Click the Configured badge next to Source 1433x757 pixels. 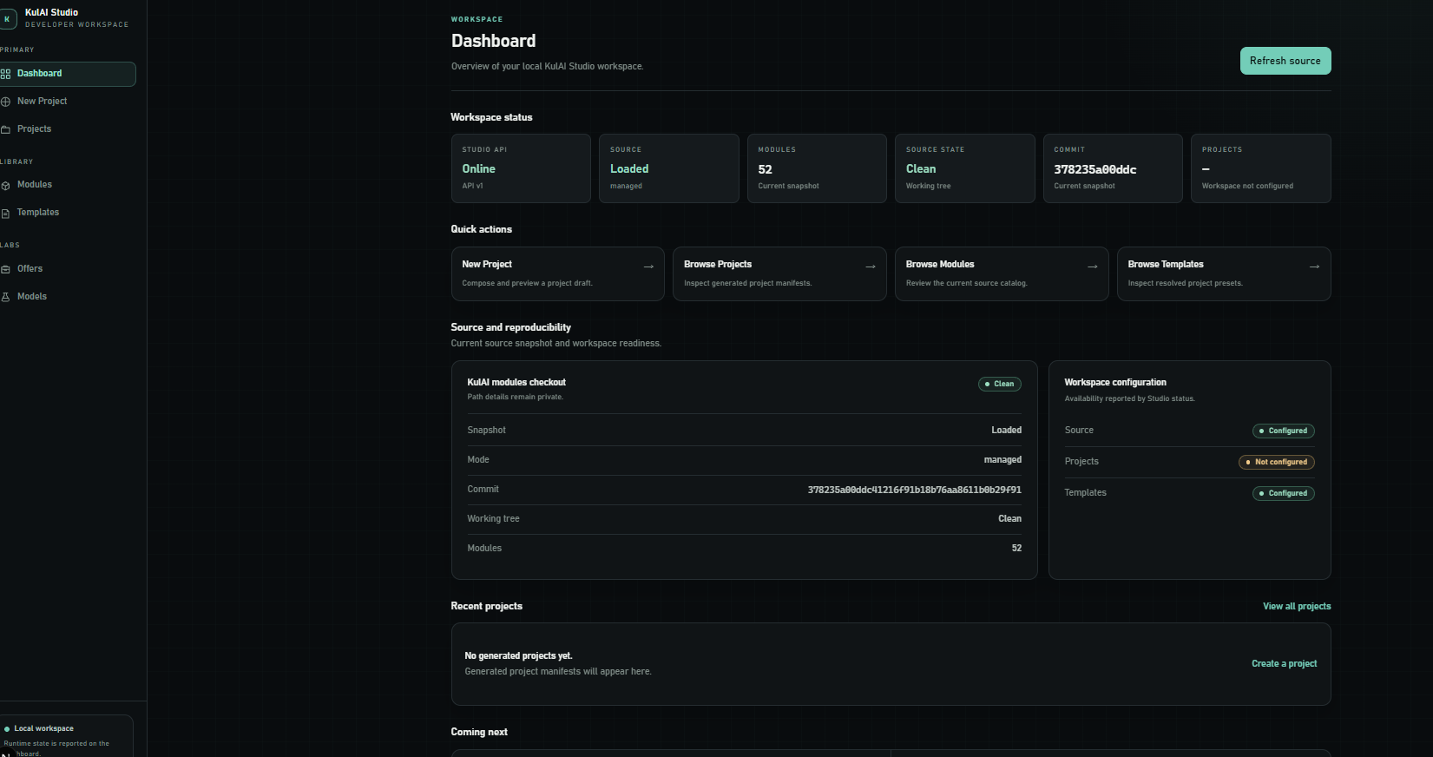1284,431
